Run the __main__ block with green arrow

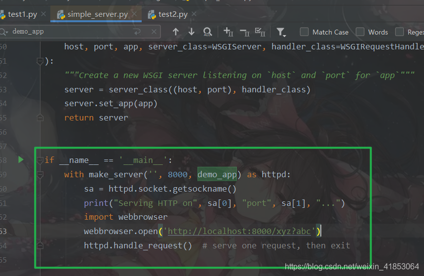21,159
